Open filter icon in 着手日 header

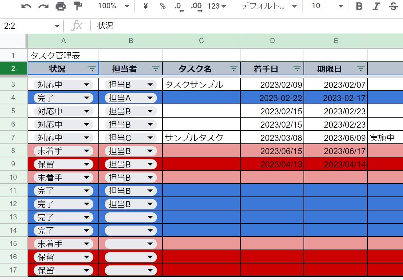297,68
